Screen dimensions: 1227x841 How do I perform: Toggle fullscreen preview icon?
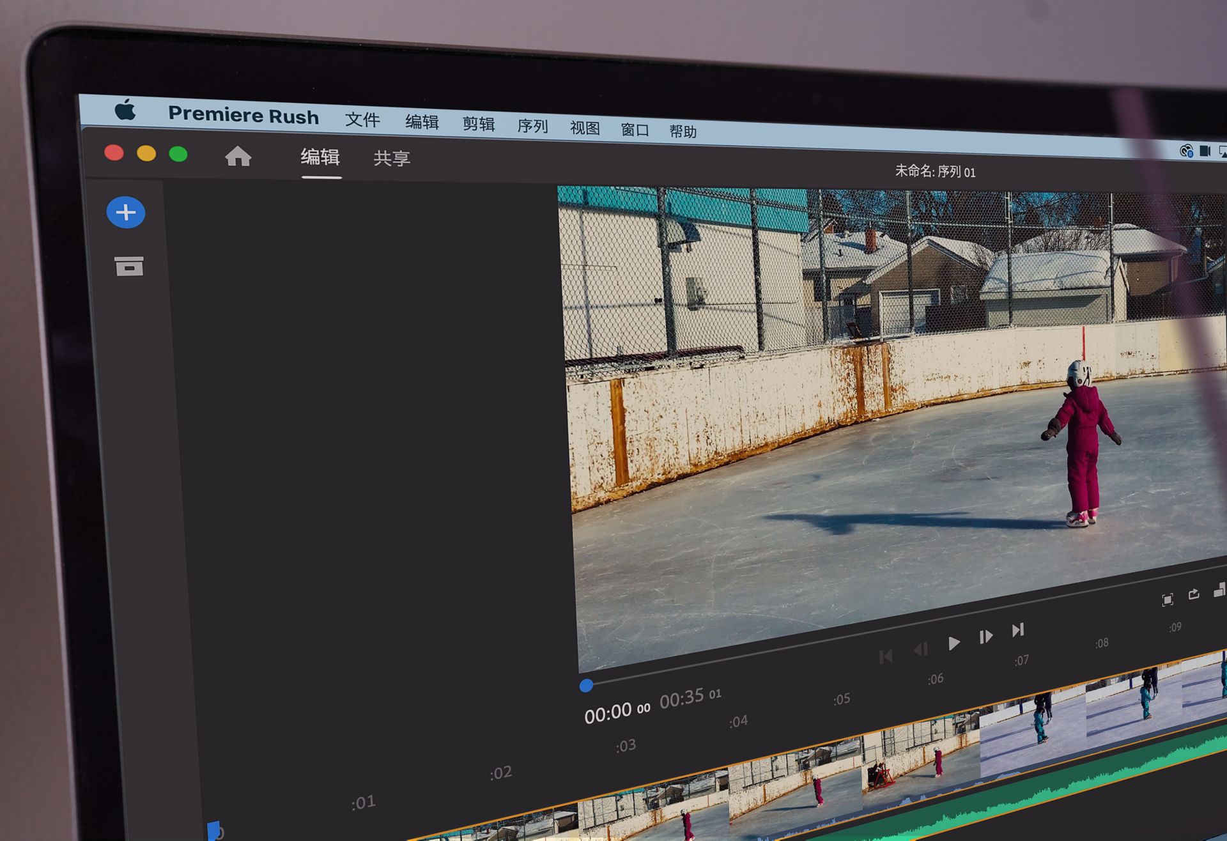click(1167, 599)
